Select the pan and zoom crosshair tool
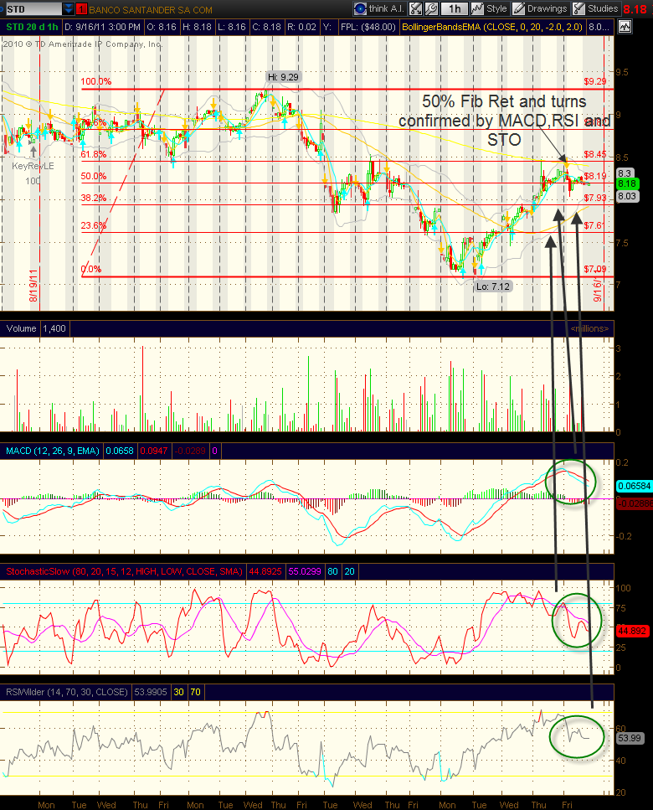The image size is (653, 810). click(x=415, y=8)
